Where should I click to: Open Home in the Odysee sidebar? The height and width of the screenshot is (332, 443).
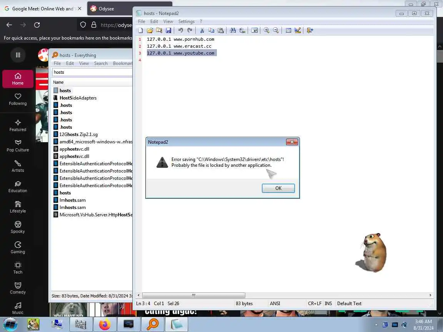pos(18,79)
